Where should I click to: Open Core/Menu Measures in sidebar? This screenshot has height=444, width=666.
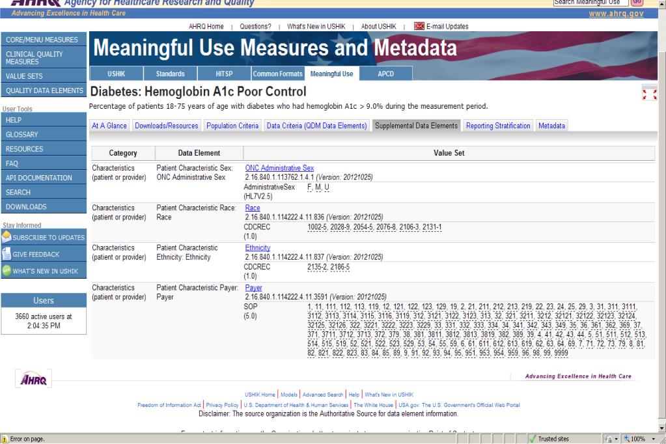(x=44, y=40)
